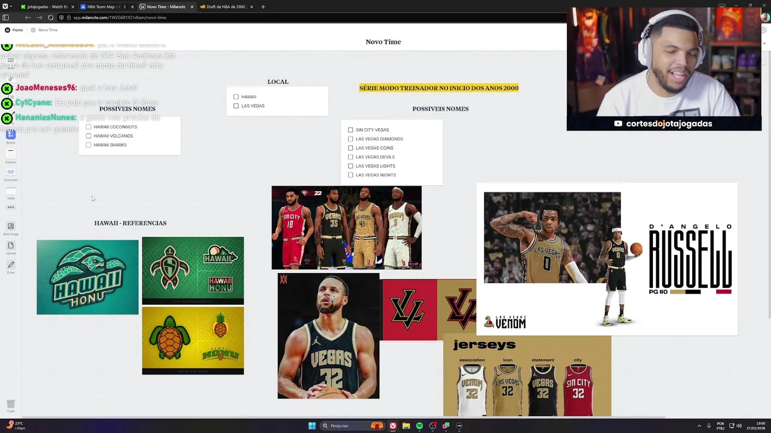Tick the LAS VEGAS COINS checkbox

pyautogui.click(x=351, y=148)
